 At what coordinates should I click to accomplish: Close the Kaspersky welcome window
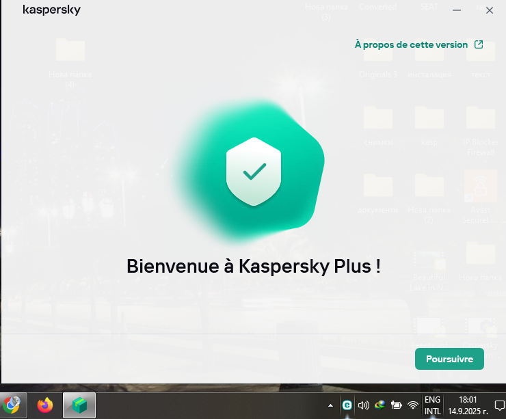tap(489, 10)
